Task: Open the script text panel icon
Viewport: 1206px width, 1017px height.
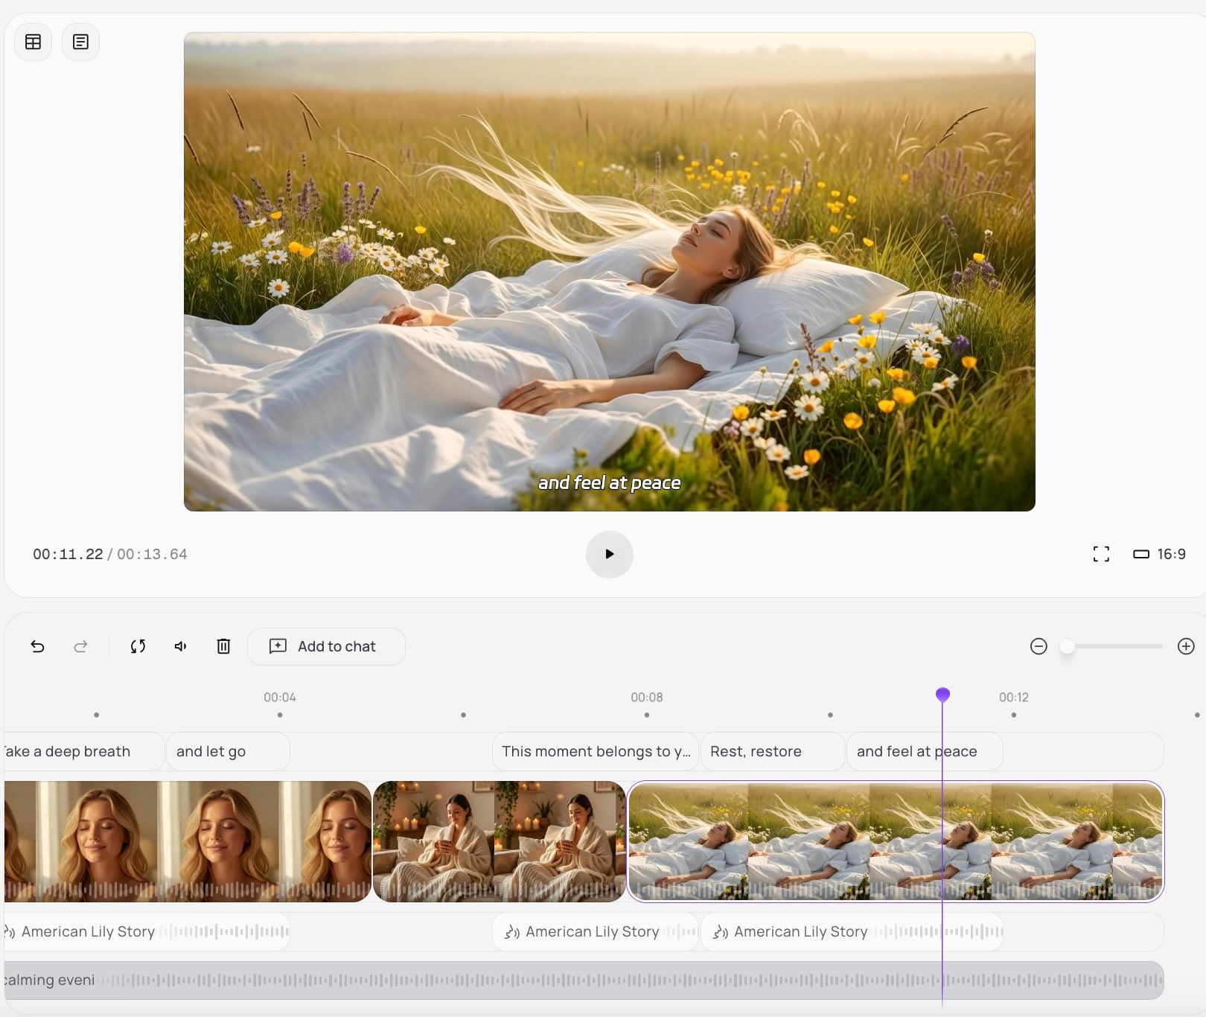Action: [80, 42]
